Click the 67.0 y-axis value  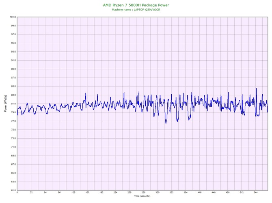point(13,165)
